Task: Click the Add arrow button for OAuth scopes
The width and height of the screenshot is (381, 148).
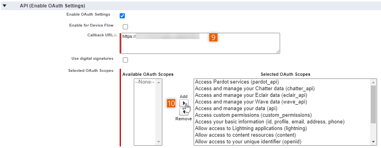Action: [184, 103]
